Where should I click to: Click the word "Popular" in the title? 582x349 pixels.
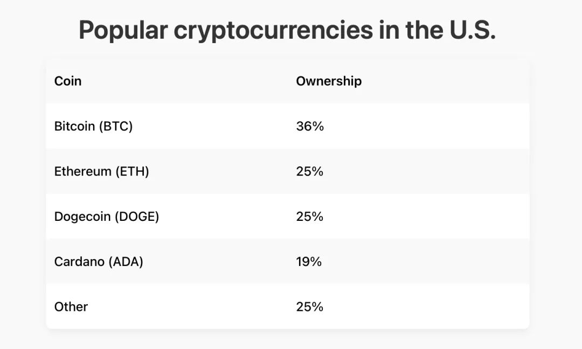[x=123, y=31]
